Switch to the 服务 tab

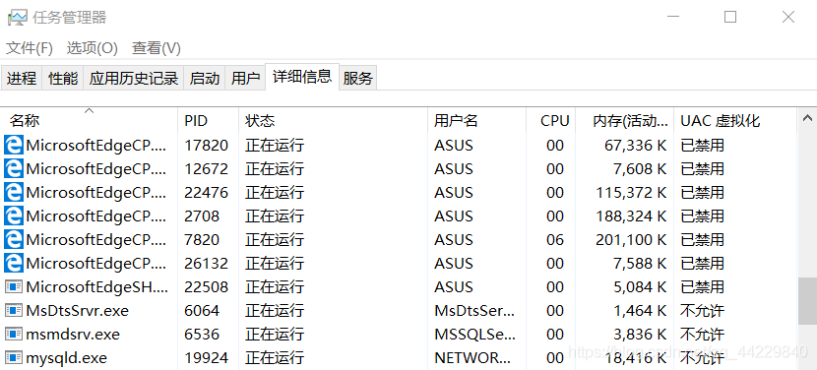click(358, 78)
